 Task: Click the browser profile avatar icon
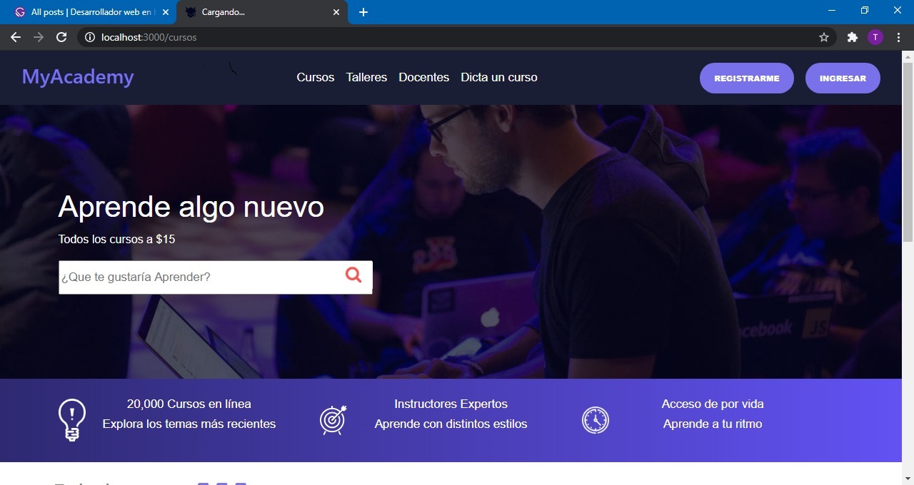875,36
